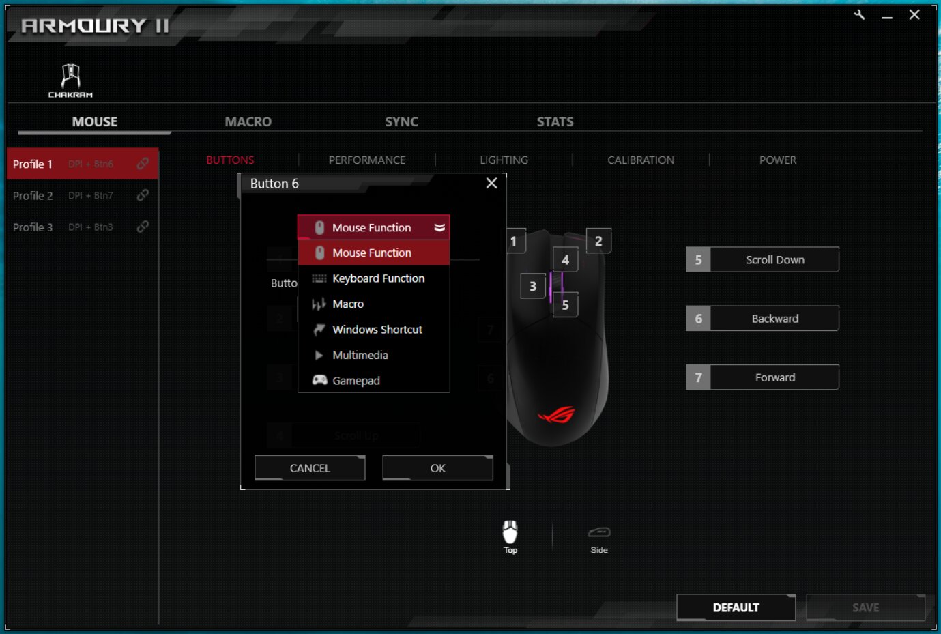Select Profile 1

click(x=83, y=164)
